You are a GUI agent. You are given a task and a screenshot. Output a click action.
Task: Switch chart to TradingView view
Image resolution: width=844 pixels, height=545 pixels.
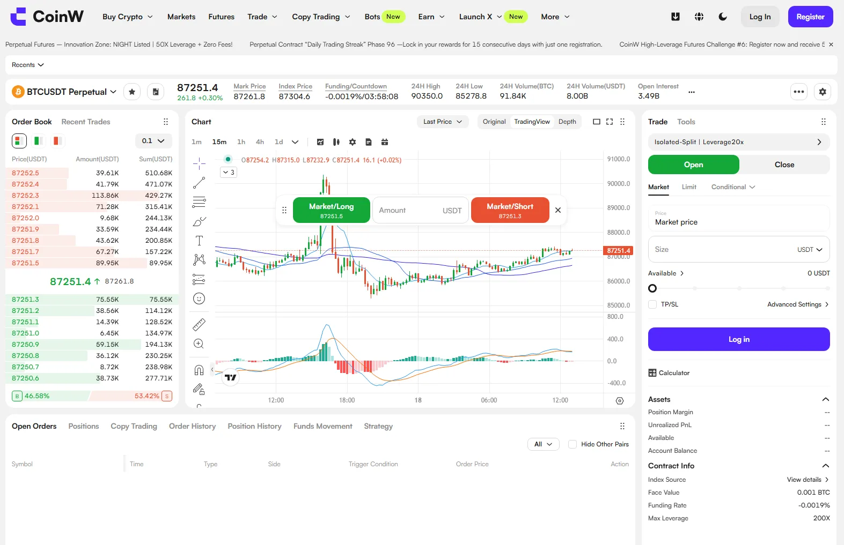tap(532, 122)
